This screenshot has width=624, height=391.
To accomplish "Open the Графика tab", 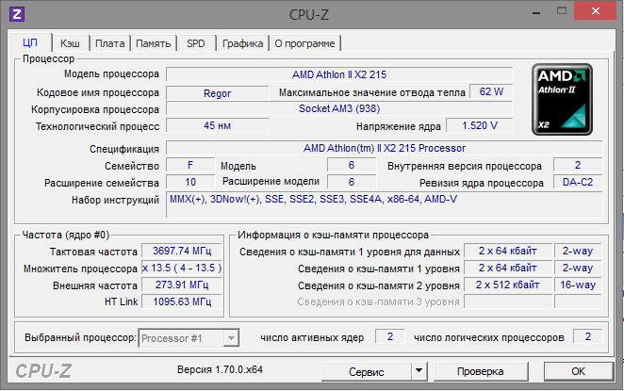I will coord(242,43).
